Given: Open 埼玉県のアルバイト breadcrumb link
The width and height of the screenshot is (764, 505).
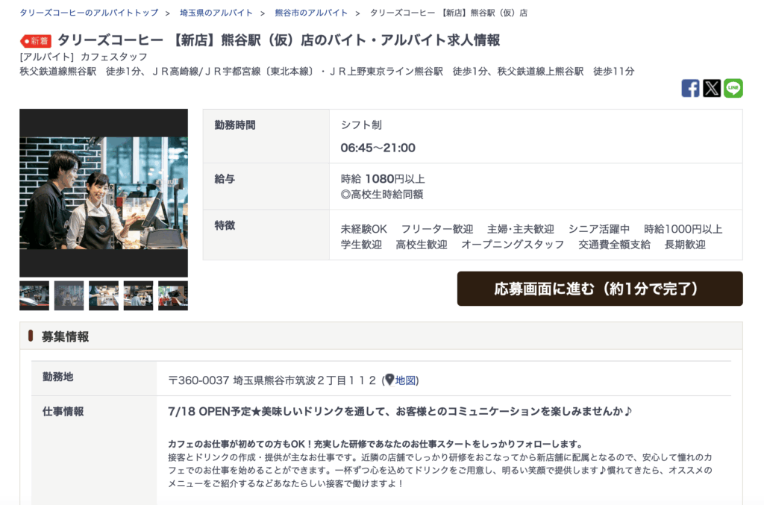Looking at the screenshot, I should (x=216, y=13).
